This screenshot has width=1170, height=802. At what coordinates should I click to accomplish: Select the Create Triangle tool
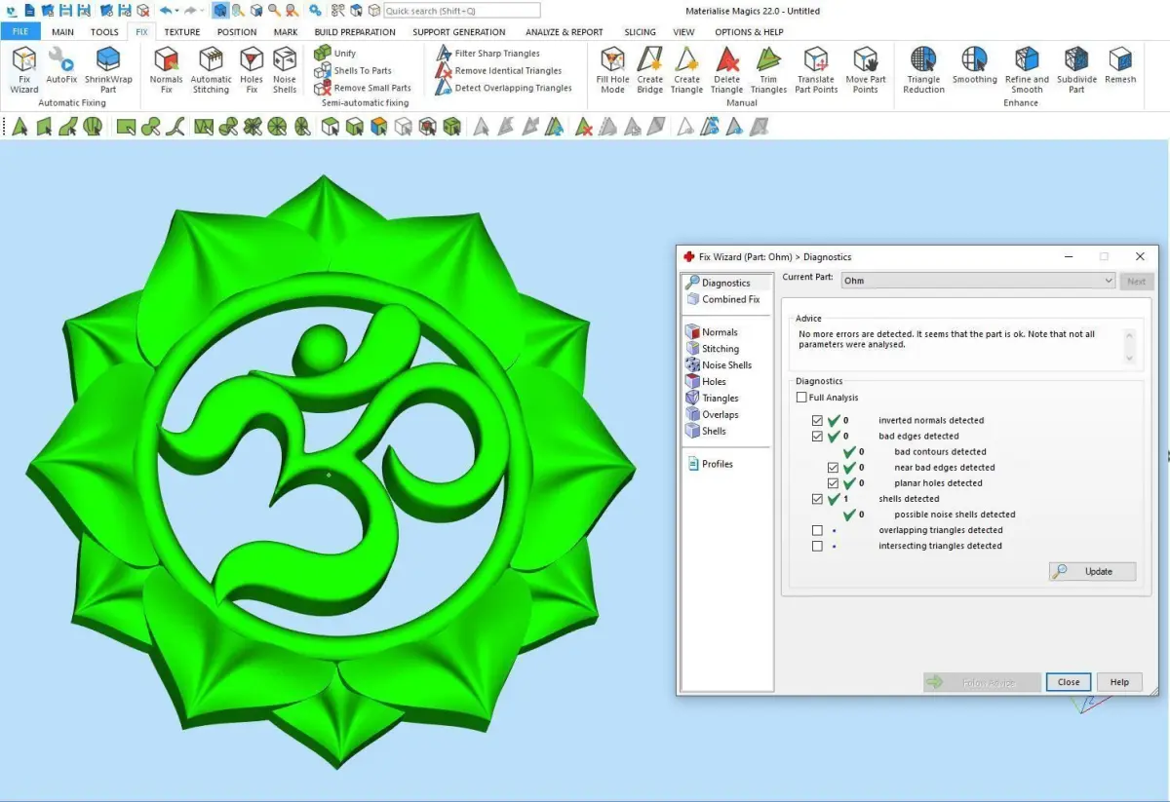[x=686, y=69]
